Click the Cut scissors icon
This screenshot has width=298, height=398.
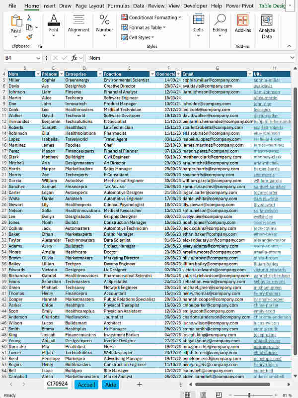[30, 17]
